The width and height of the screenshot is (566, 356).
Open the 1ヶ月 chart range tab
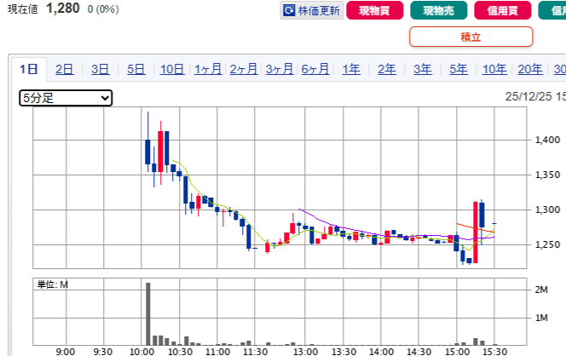point(208,70)
